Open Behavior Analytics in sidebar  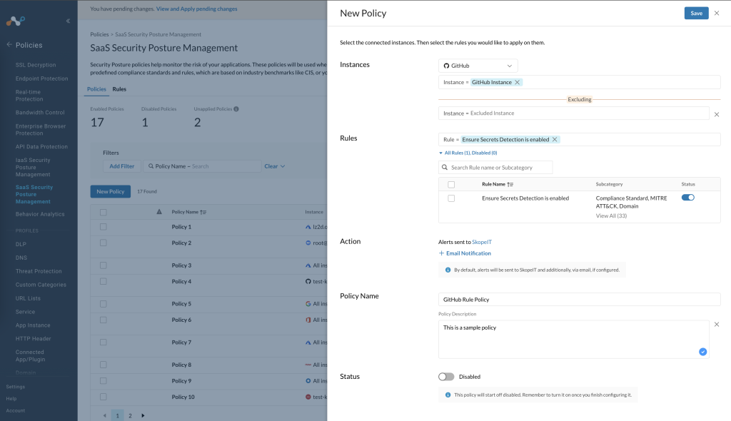(40, 214)
